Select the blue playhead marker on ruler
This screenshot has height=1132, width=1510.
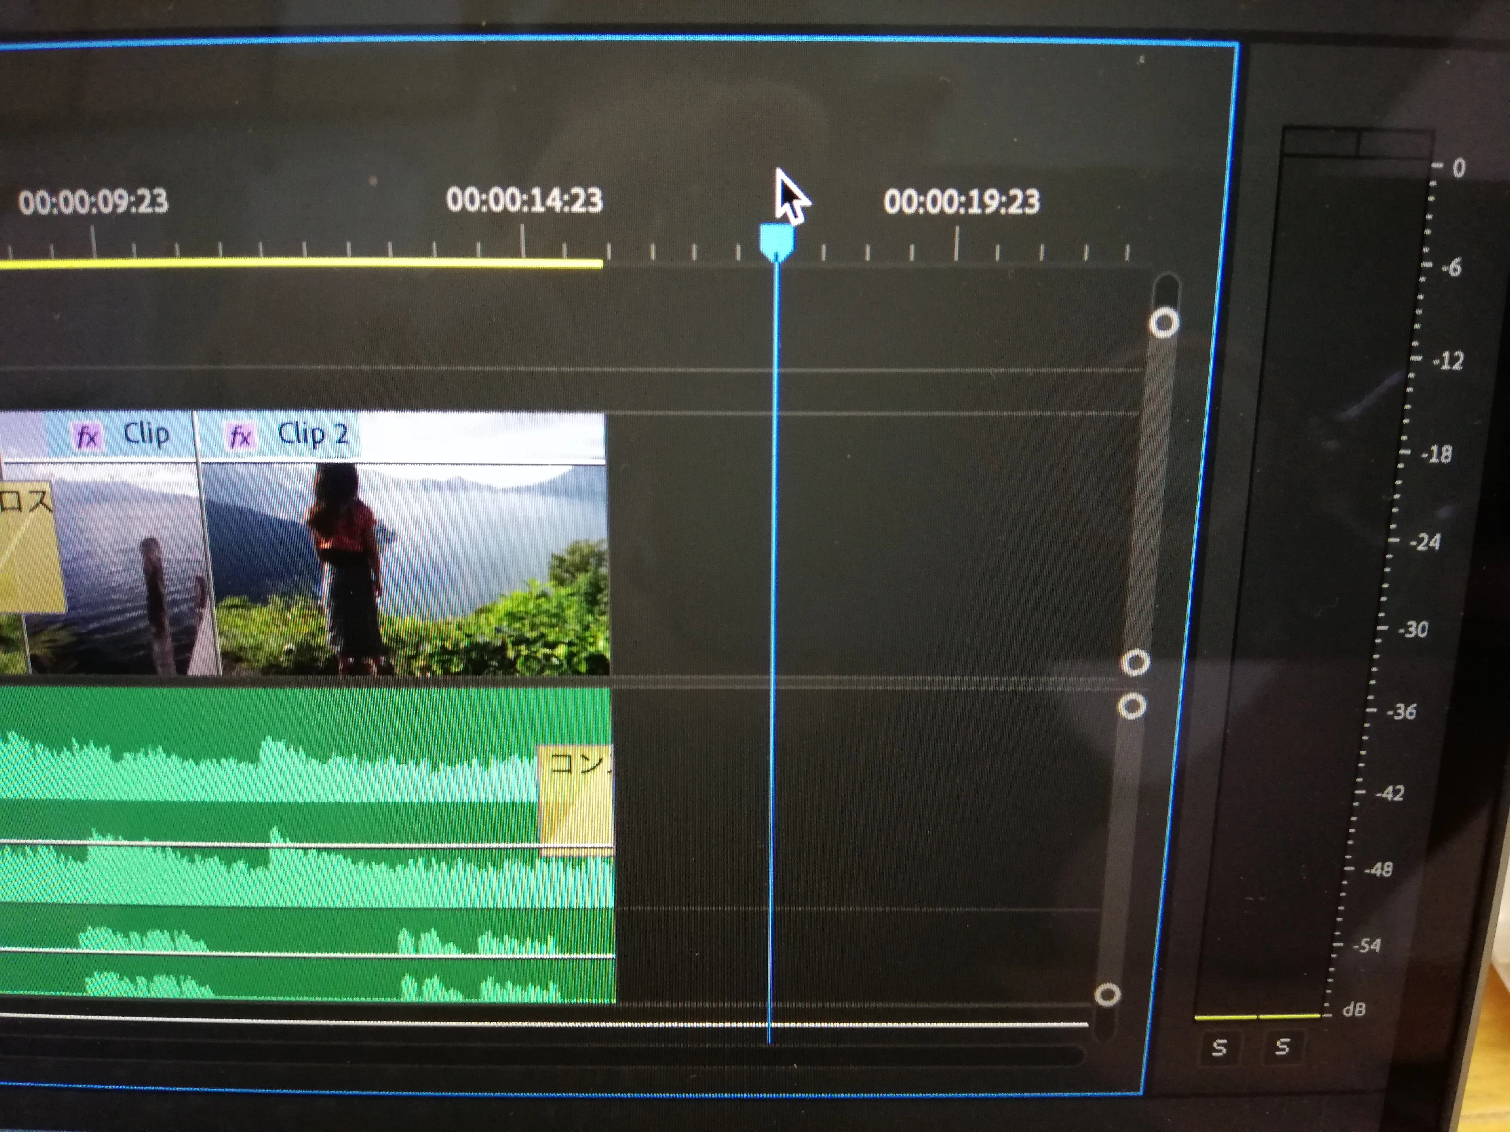[777, 240]
